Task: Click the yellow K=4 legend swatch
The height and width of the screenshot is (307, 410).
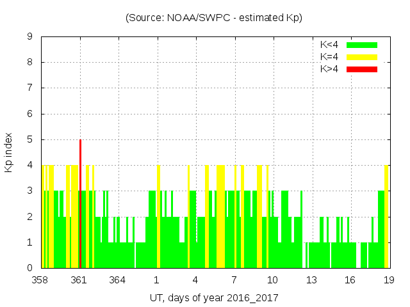Action: coord(362,57)
